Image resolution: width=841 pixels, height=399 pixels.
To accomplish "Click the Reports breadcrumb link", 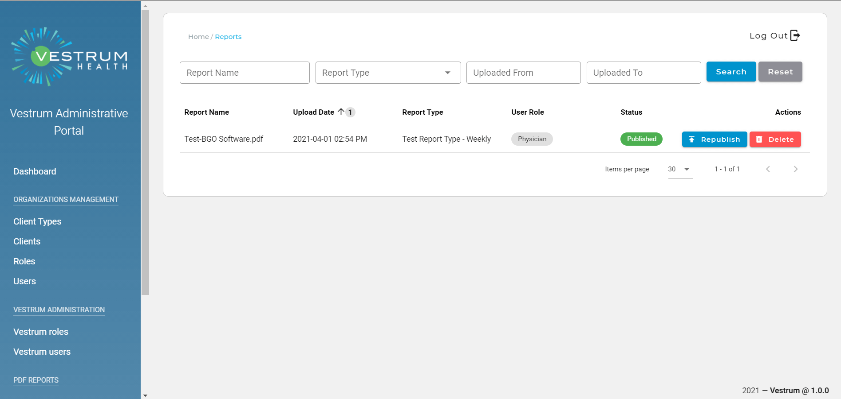I will point(228,37).
